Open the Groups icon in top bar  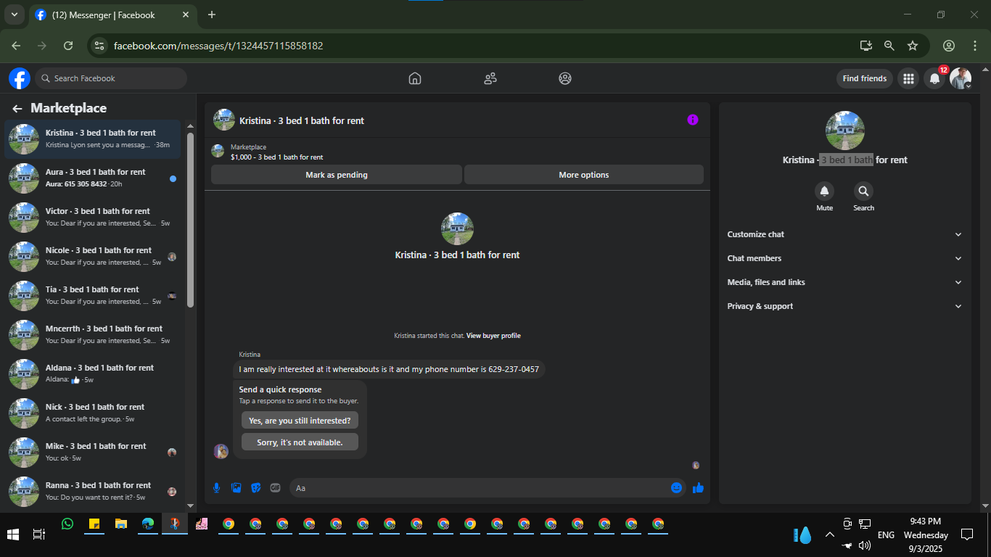[565, 78]
